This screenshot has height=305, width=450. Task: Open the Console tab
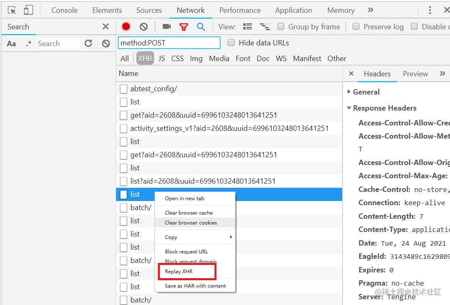point(64,10)
